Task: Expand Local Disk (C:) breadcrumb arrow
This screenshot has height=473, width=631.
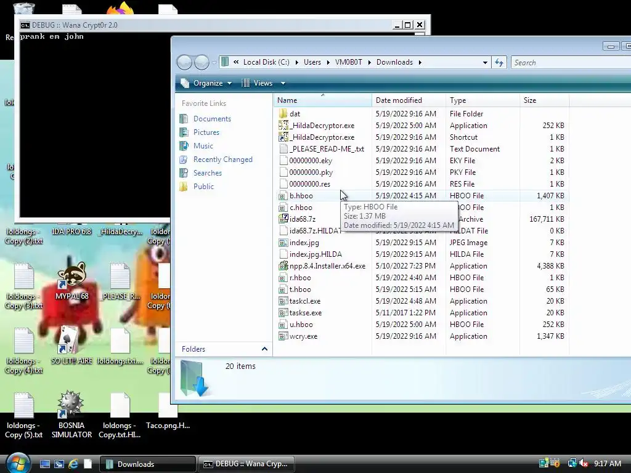Action: point(296,62)
